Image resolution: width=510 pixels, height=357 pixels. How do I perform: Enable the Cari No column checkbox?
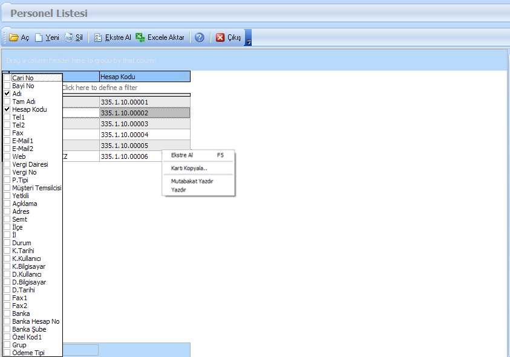click(x=7, y=78)
